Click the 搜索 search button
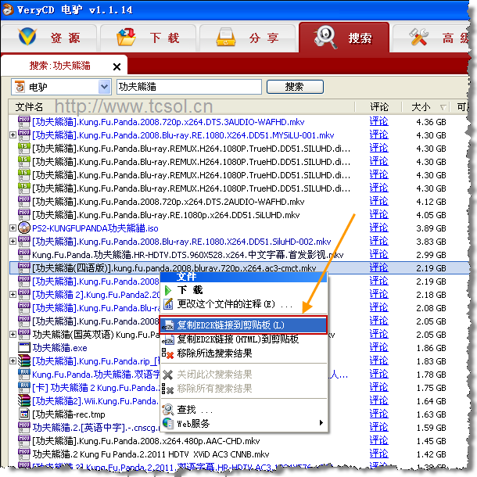 point(295,87)
